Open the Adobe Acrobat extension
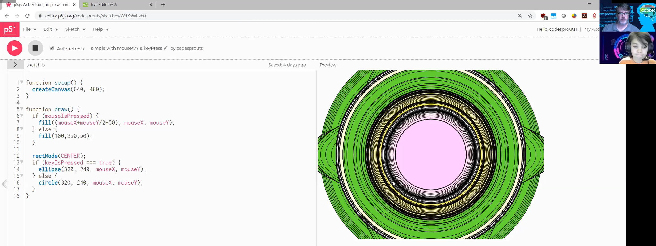This screenshot has height=246, width=656. click(x=584, y=16)
